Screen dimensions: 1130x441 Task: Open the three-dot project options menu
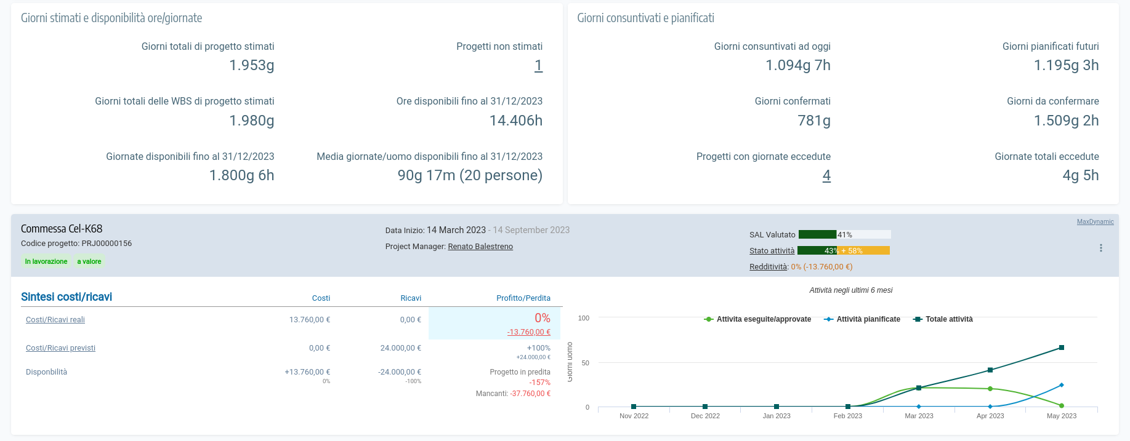pos(1100,248)
